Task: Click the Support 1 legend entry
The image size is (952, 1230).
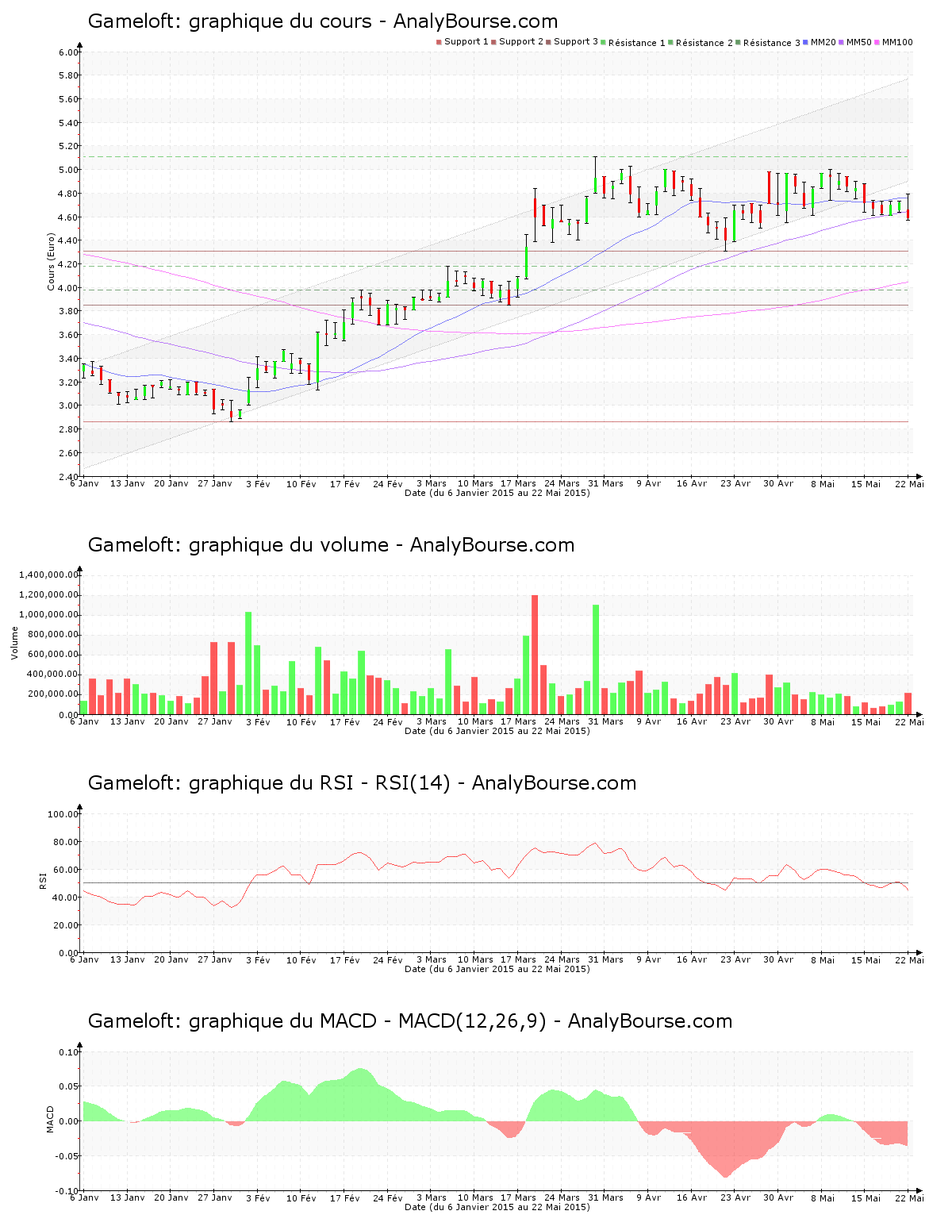Action: click(463, 42)
